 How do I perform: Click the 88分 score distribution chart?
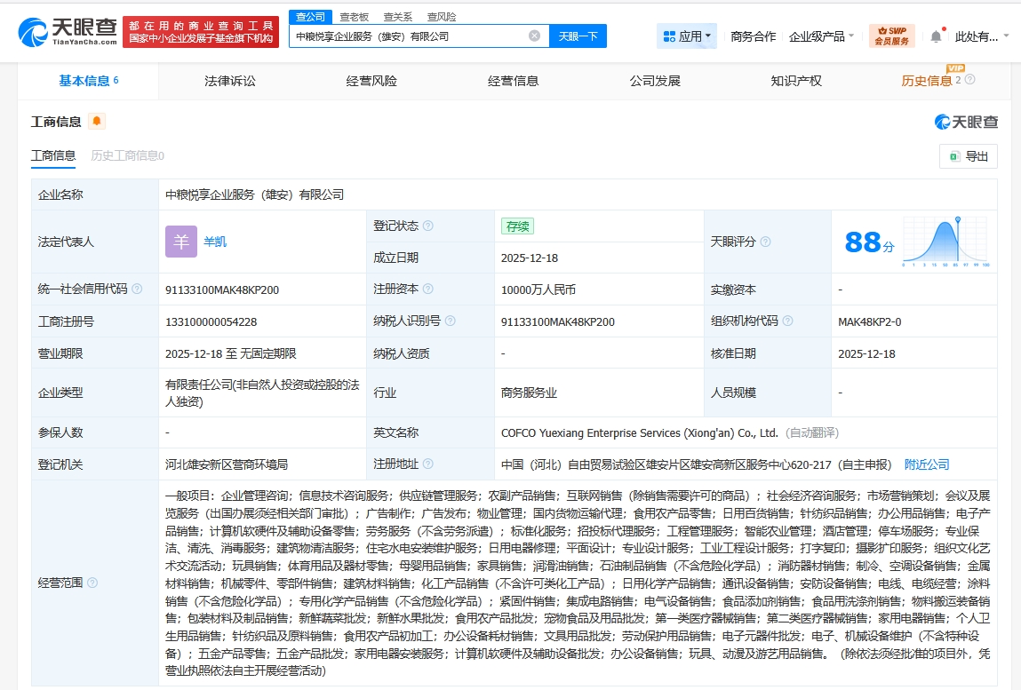(x=945, y=242)
